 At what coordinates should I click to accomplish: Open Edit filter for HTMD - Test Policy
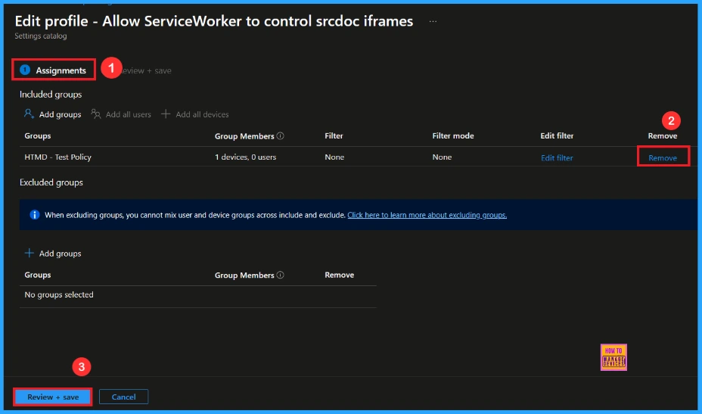coord(557,157)
